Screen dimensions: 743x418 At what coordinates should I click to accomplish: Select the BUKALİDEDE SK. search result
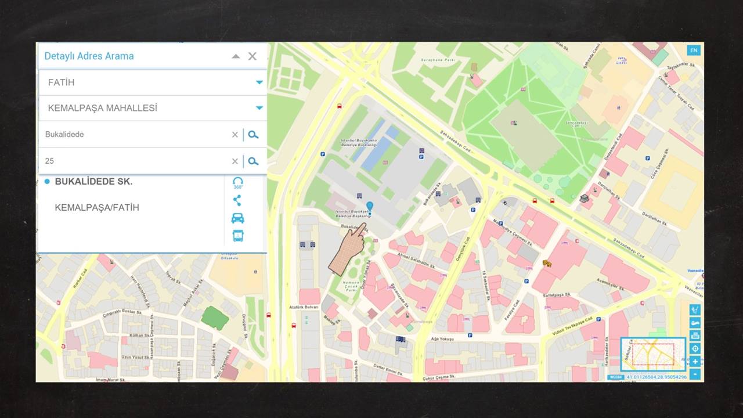pos(93,181)
